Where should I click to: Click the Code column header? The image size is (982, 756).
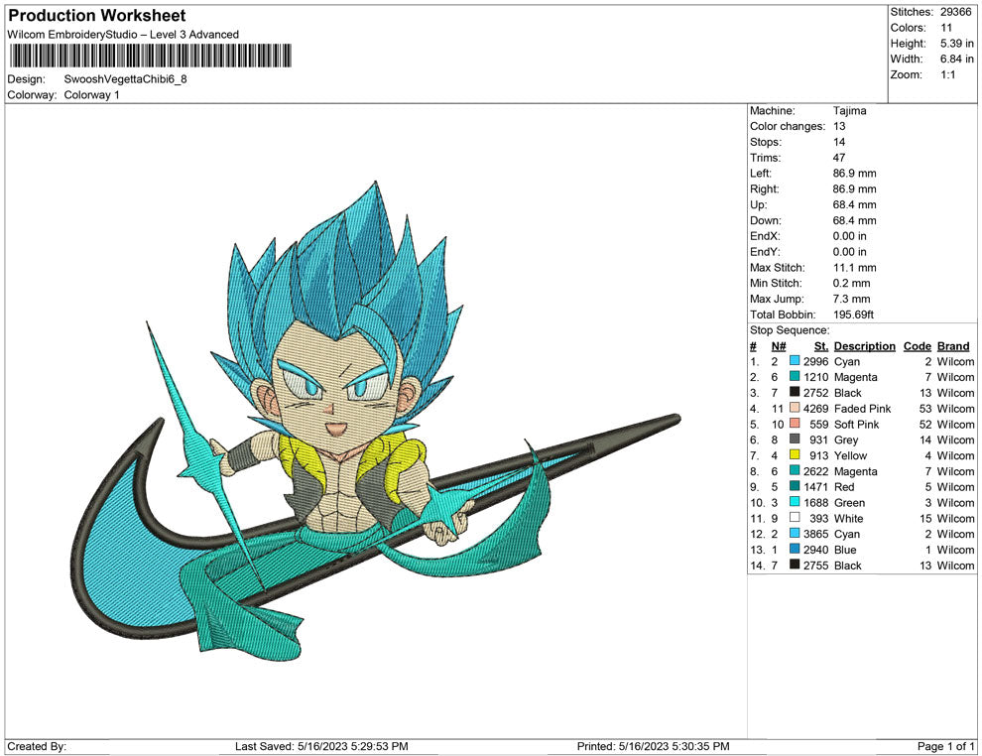coord(917,346)
